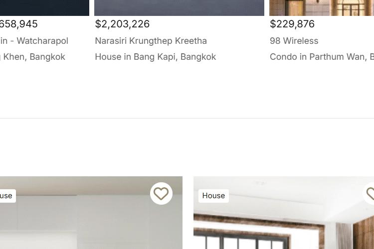Viewport: 374px width, 249px height.
Task: Click the partially visible House tag at left
Action: [8, 196]
